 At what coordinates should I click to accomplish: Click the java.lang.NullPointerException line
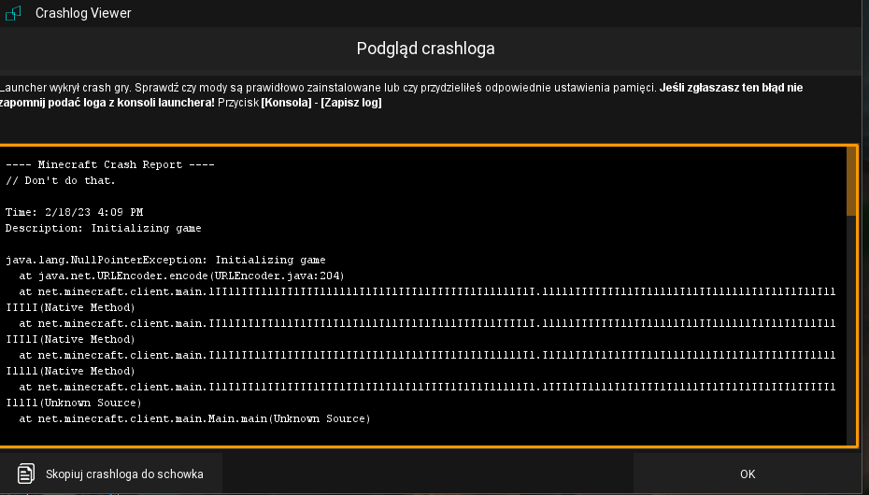tap(165, 260)
